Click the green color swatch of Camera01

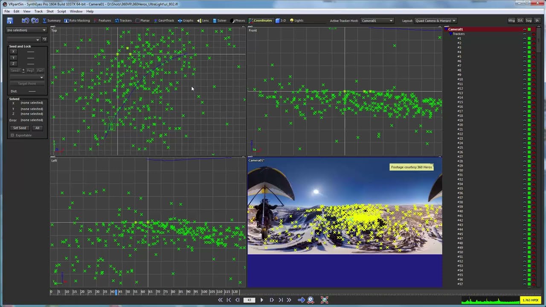coord(529,29)
